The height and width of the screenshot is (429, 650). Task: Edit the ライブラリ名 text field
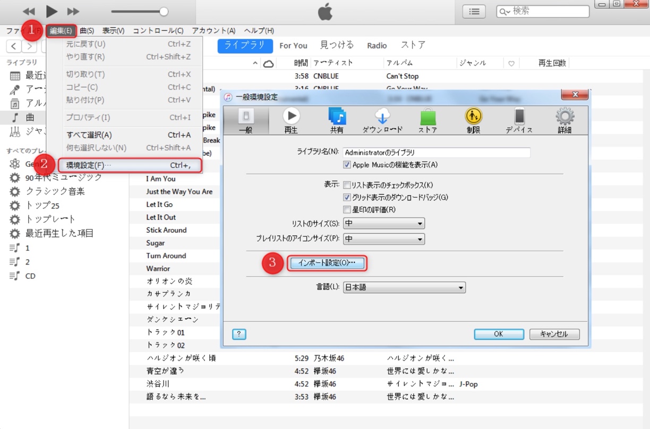pos(437,152)
